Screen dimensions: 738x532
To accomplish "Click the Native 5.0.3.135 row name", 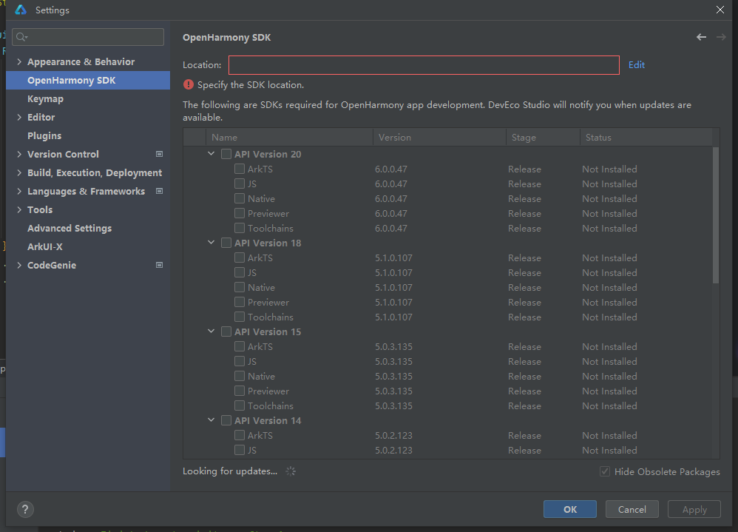I will [x=261, y=376].
